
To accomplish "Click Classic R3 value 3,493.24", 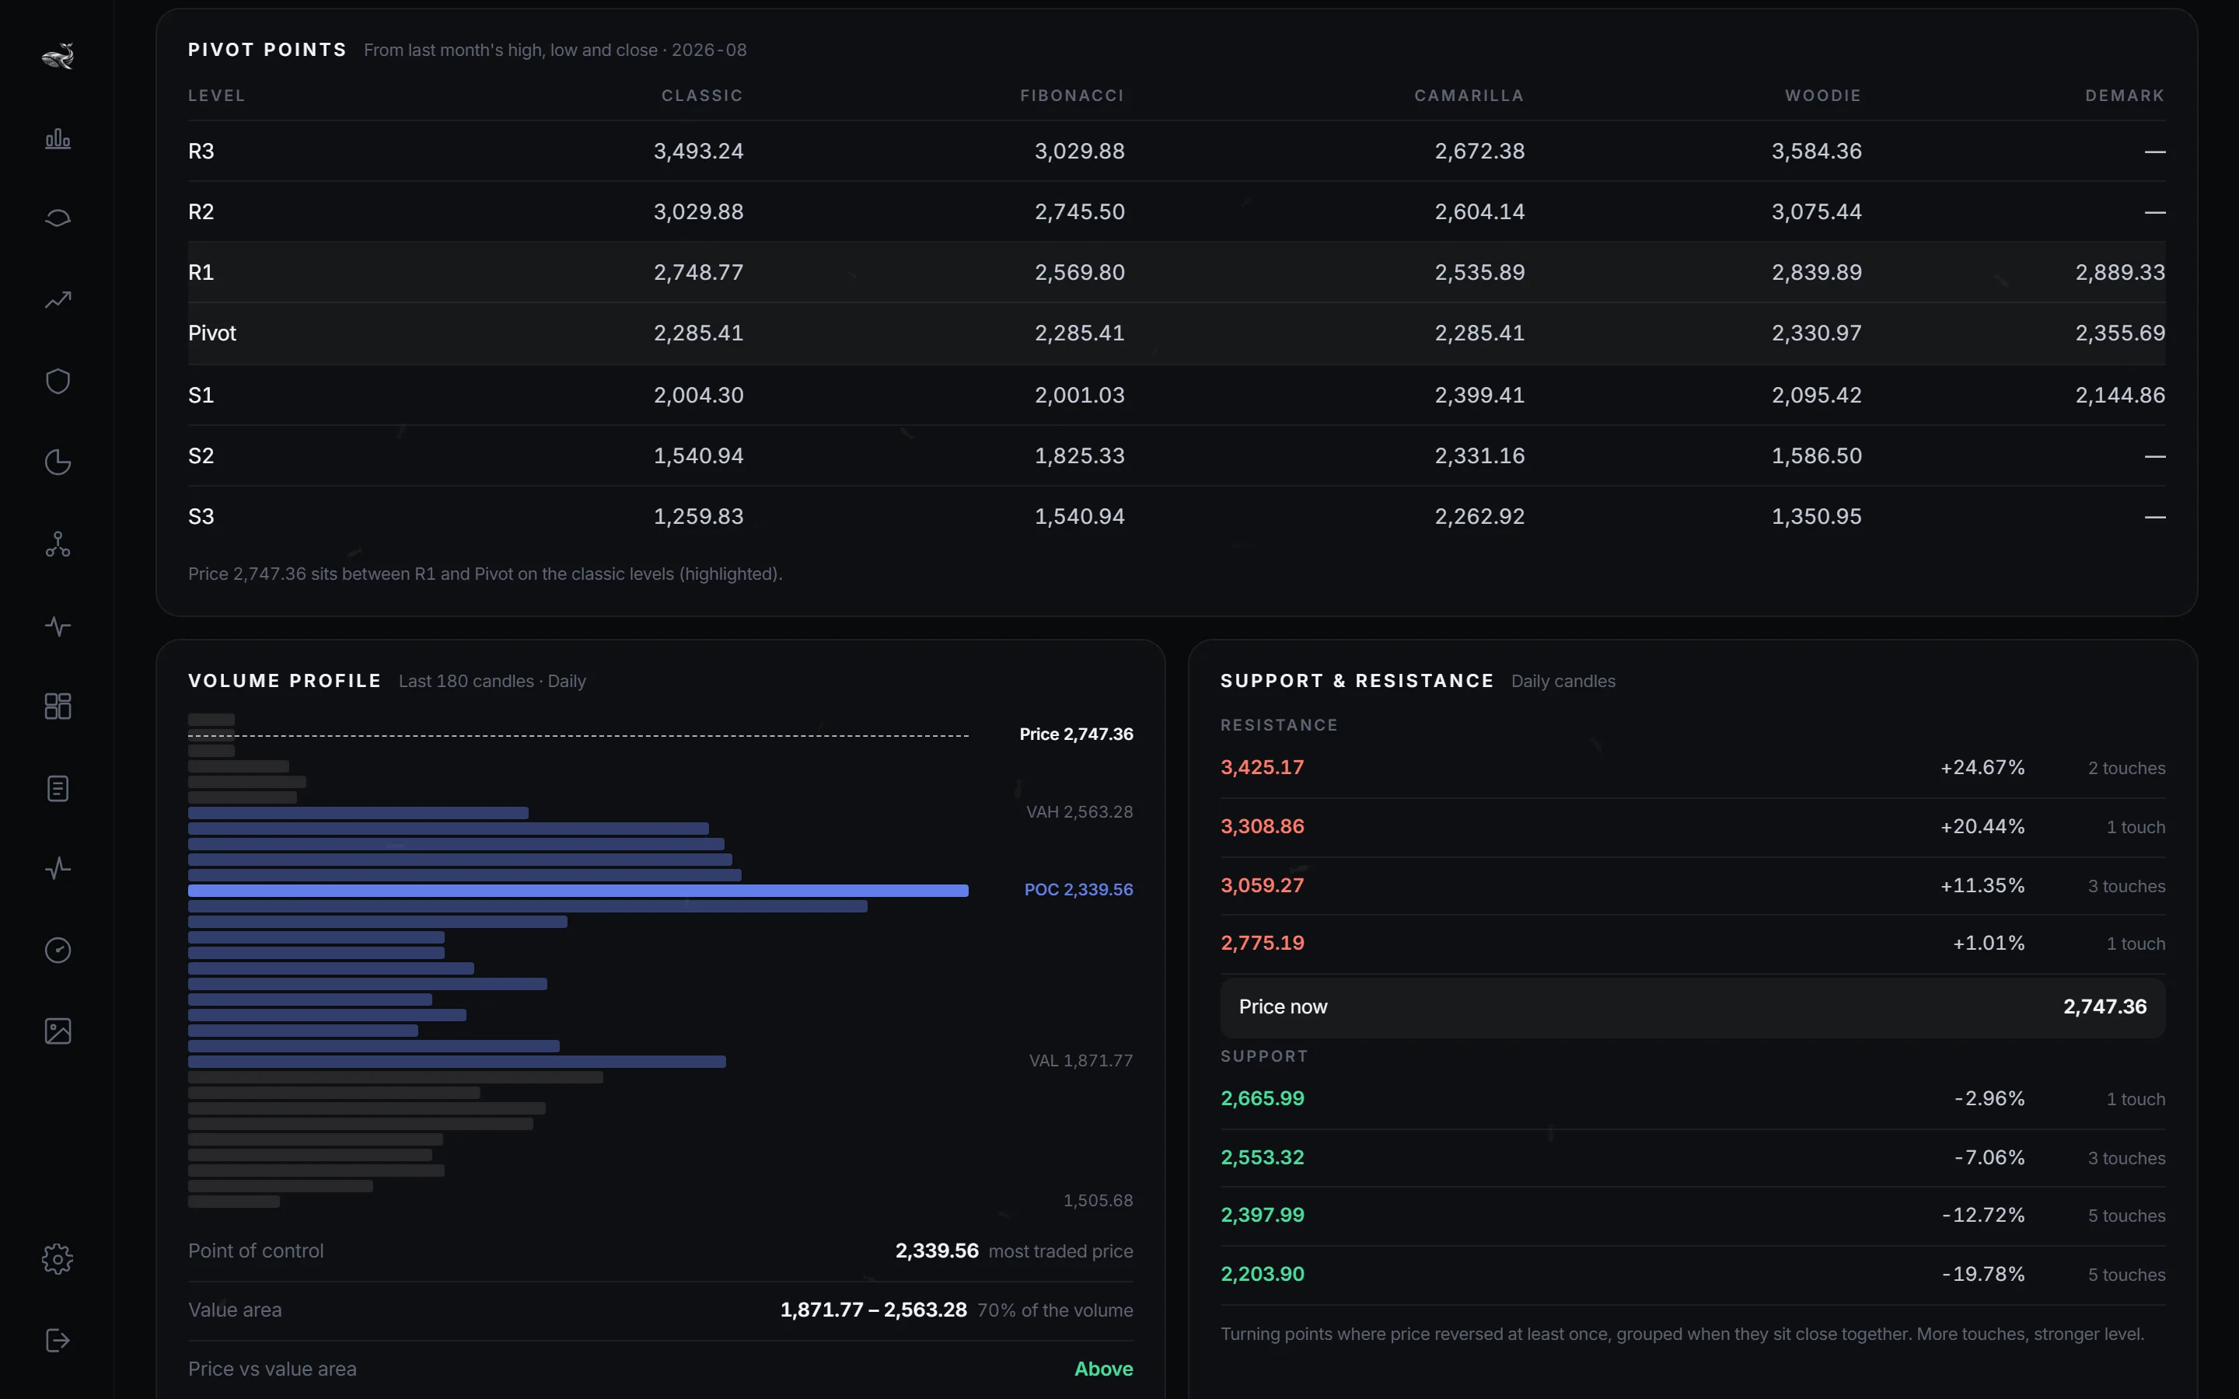I will [x=699, y=151].
